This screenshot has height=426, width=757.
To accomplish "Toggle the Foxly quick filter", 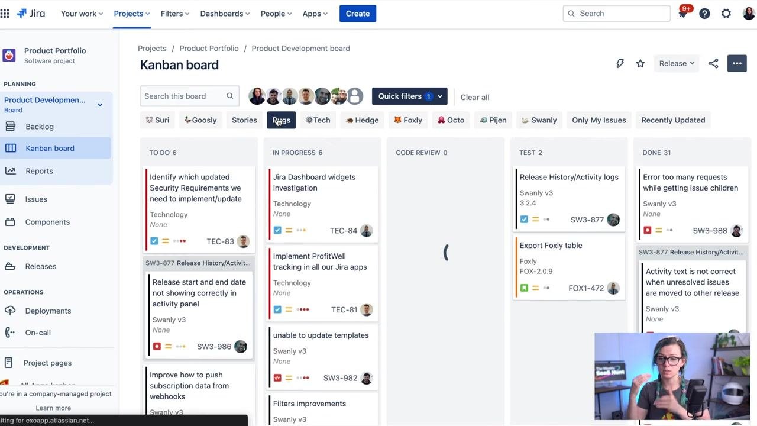I will tap(408, 120).
